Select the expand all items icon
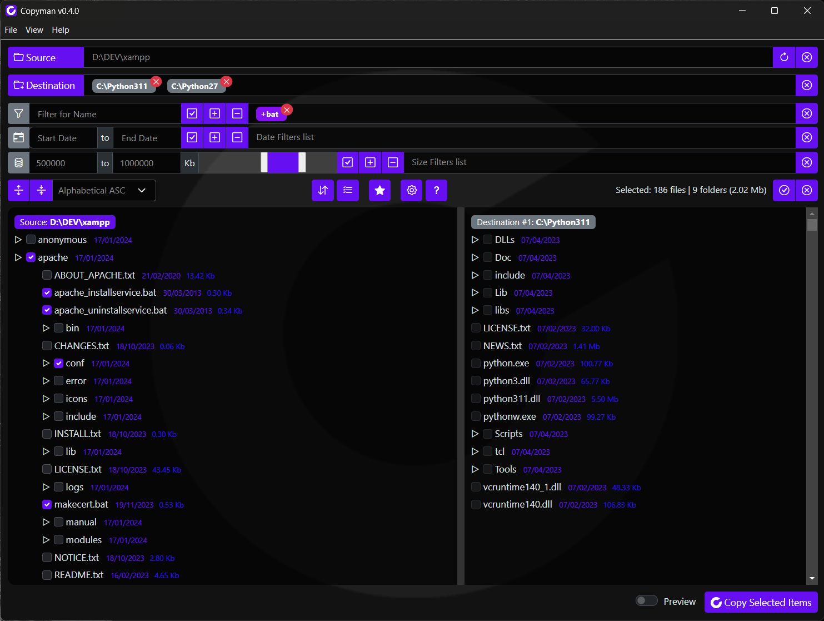The image size is (824, 621). point(18,190)
